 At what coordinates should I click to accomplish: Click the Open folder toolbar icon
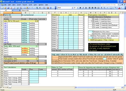5,8
